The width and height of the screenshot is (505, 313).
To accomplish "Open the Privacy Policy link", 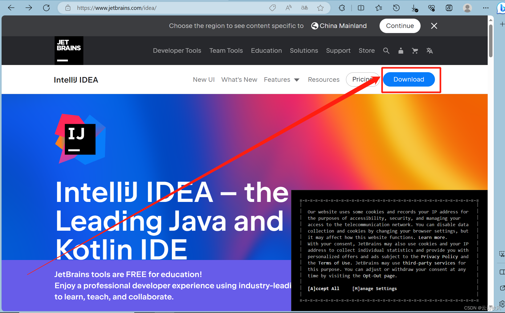I will pyautogui.click(x=439, y=257).
